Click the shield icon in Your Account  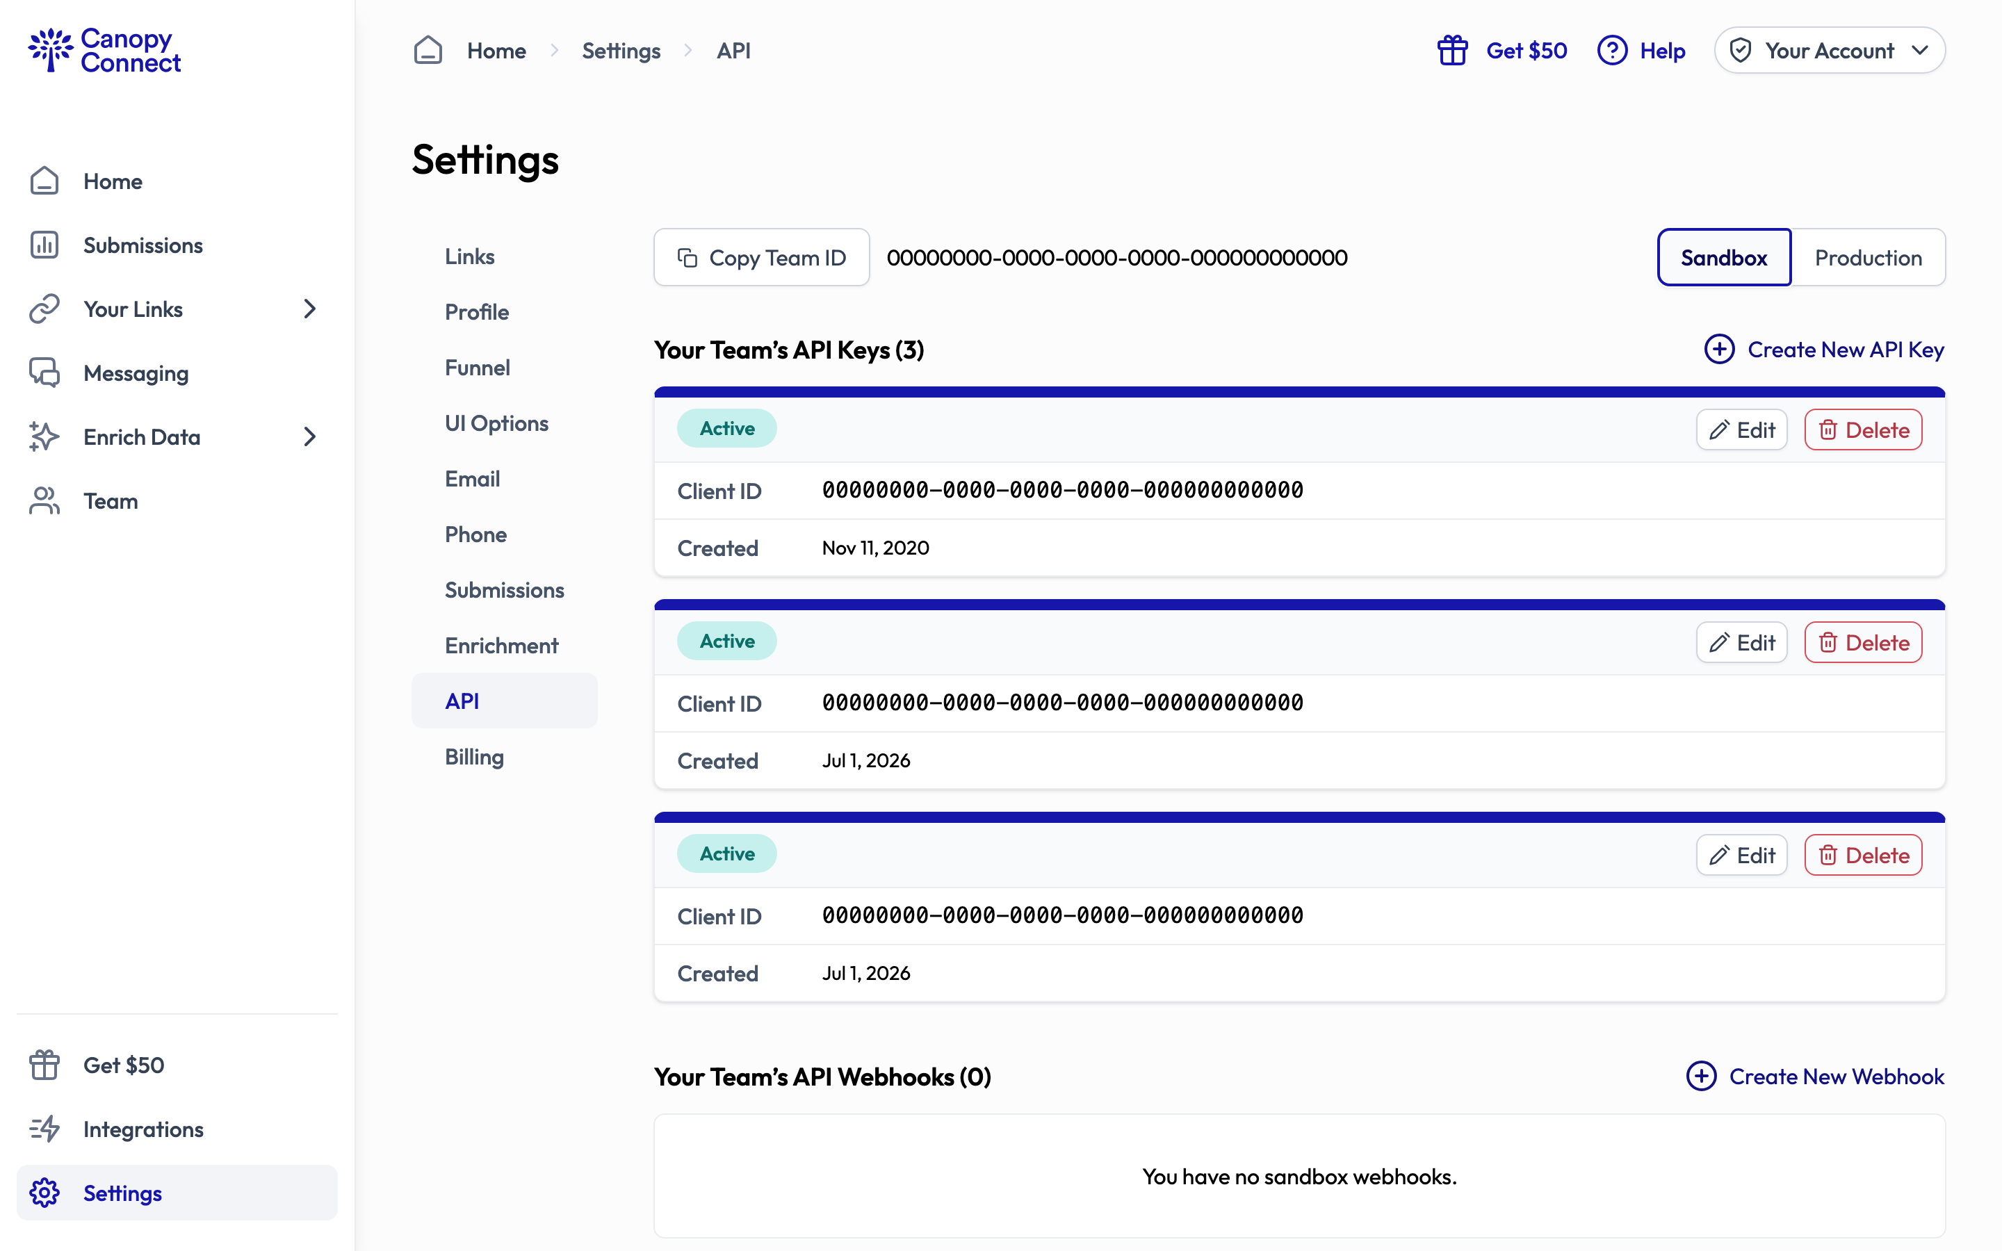1741,51
